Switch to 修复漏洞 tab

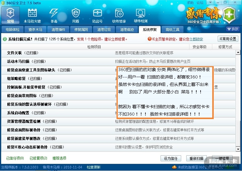[81, 29]
